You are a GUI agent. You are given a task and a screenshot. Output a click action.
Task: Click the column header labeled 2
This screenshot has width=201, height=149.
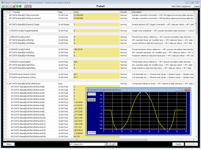(9, 12)
